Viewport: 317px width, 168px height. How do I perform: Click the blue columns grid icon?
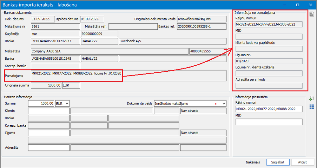[312, 106]
